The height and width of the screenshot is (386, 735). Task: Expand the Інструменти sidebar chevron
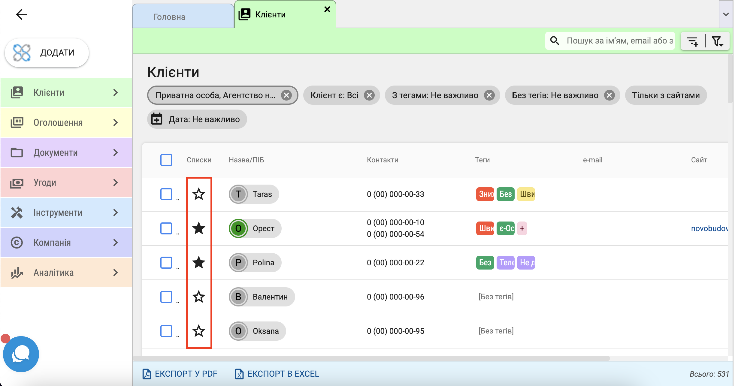(116, 213)
